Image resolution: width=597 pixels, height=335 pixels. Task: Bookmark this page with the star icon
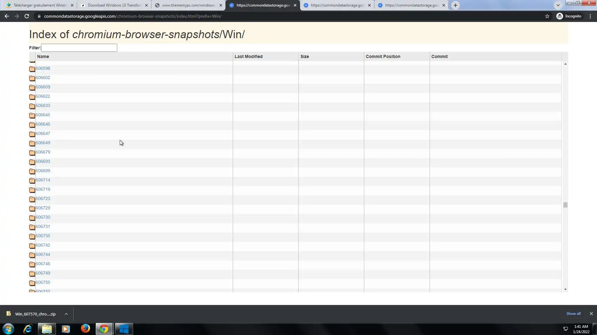coord(547,16)
